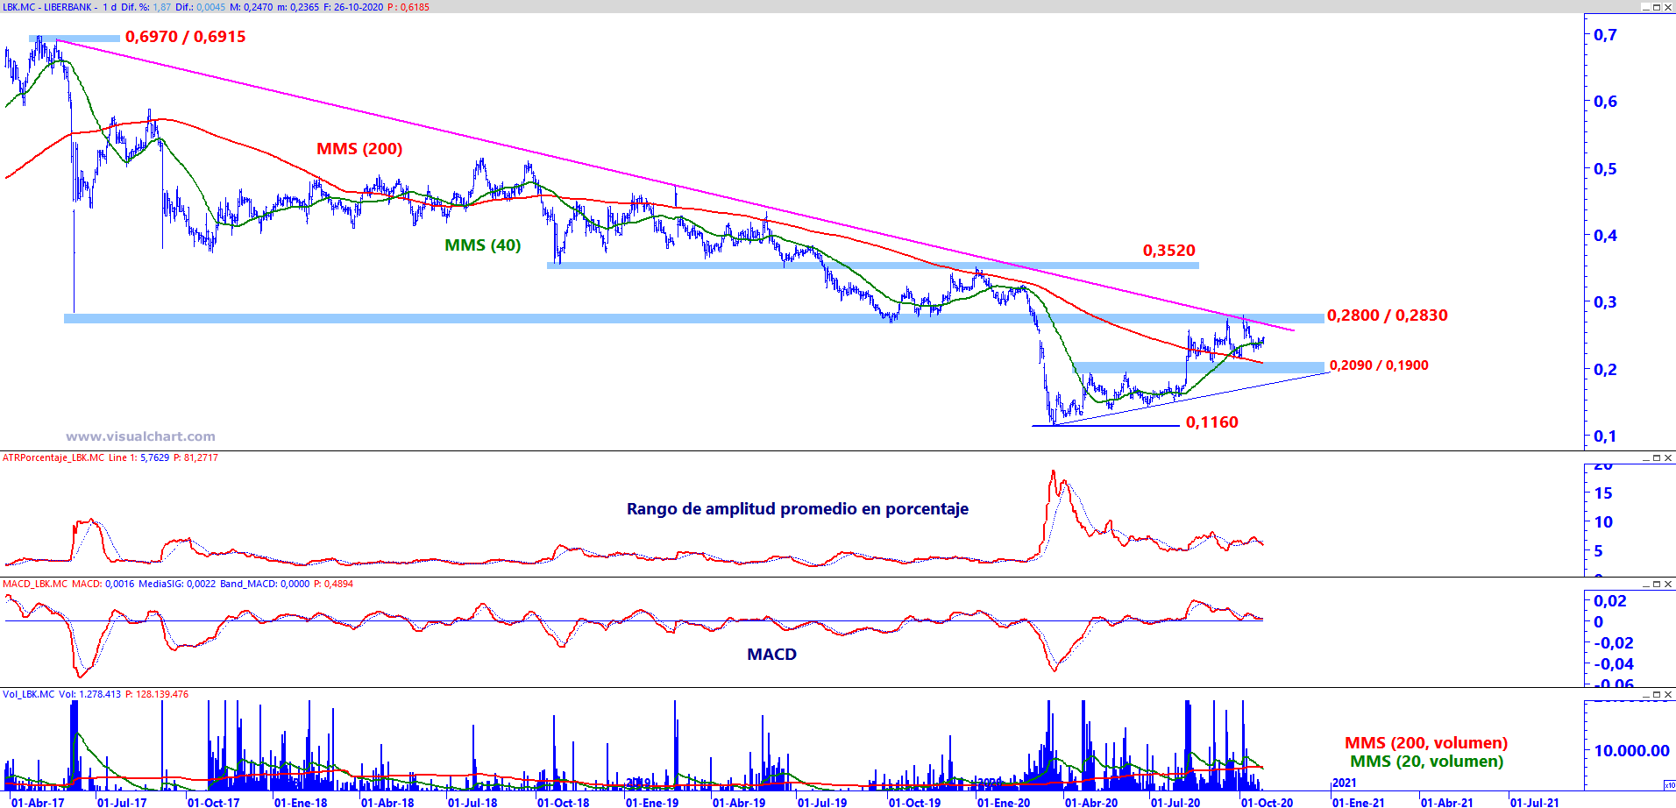
Task: Click the Vol_LBK.MC pane header
Action: pyautogui.click(x=28, y=694)
